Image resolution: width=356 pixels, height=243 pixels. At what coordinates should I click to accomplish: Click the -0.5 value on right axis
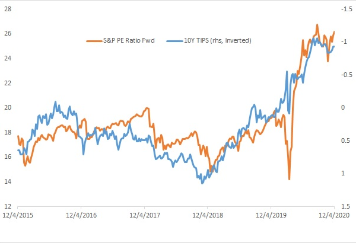coord(343,74)
